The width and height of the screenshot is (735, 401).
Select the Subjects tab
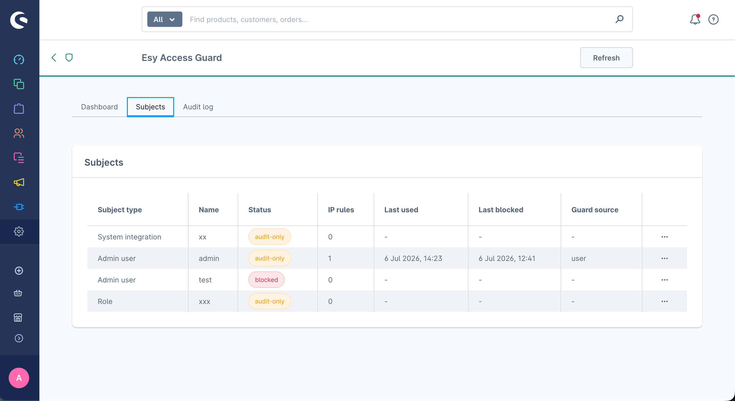tap(150, 107)
